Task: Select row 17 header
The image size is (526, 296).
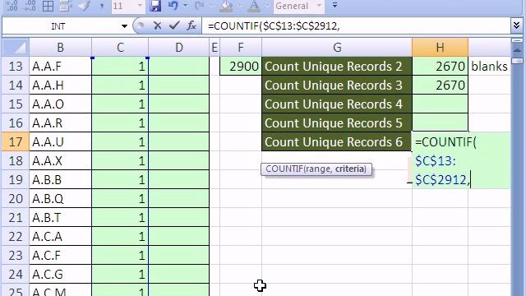Action: pos(16,141)
